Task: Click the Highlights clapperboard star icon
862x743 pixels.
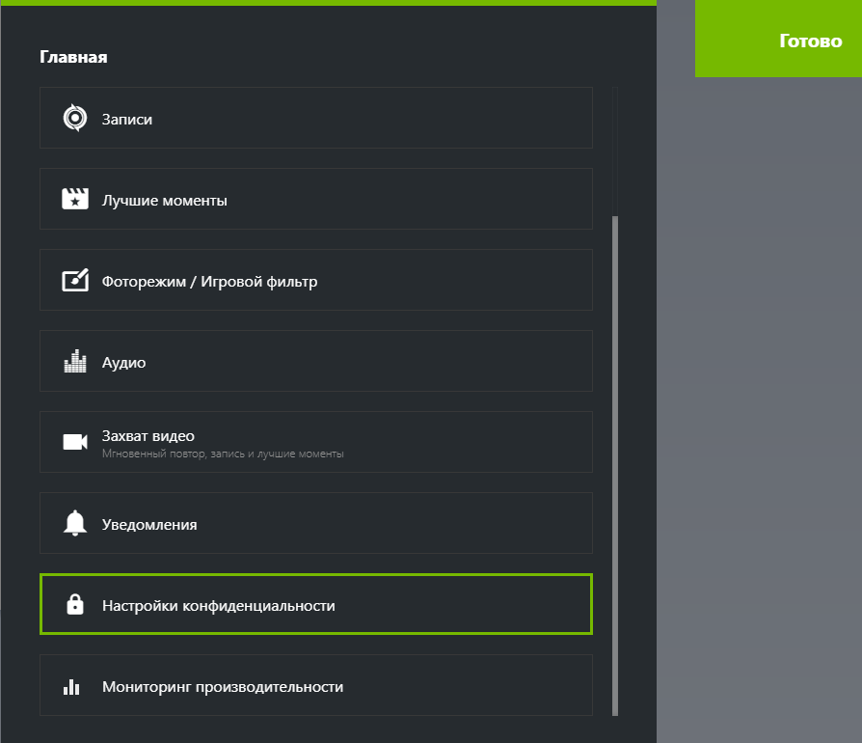Action: (74, 200)
